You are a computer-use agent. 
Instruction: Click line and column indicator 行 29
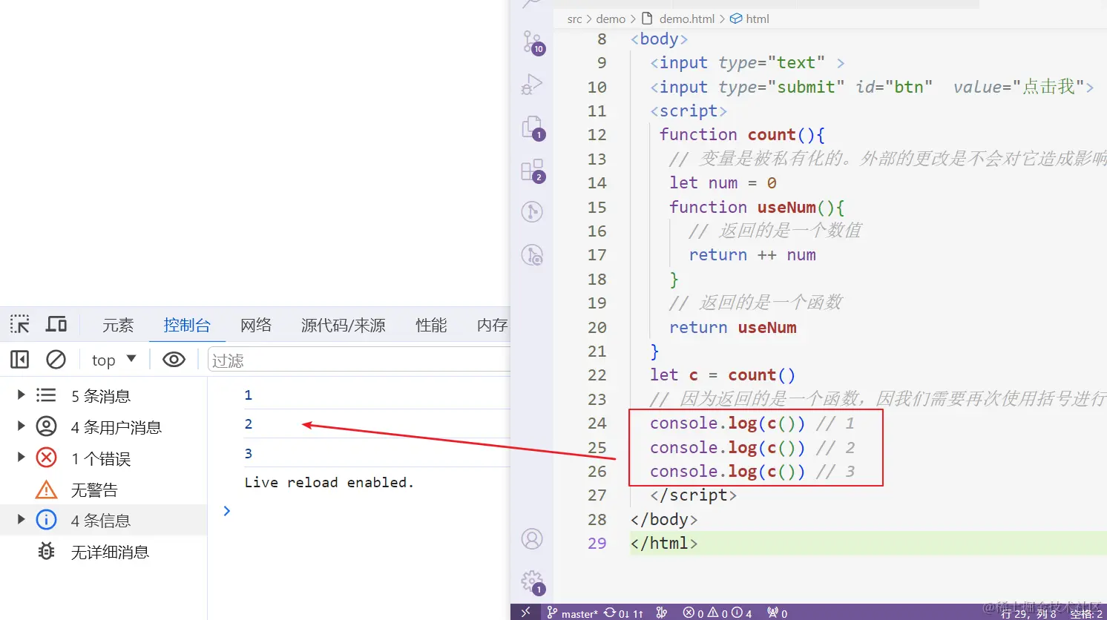[1028, 614]
